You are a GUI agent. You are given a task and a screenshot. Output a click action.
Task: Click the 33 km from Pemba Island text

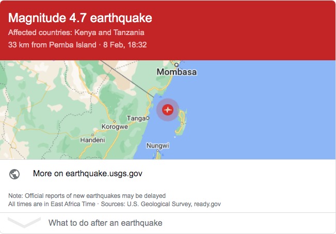tap(52, 45)
